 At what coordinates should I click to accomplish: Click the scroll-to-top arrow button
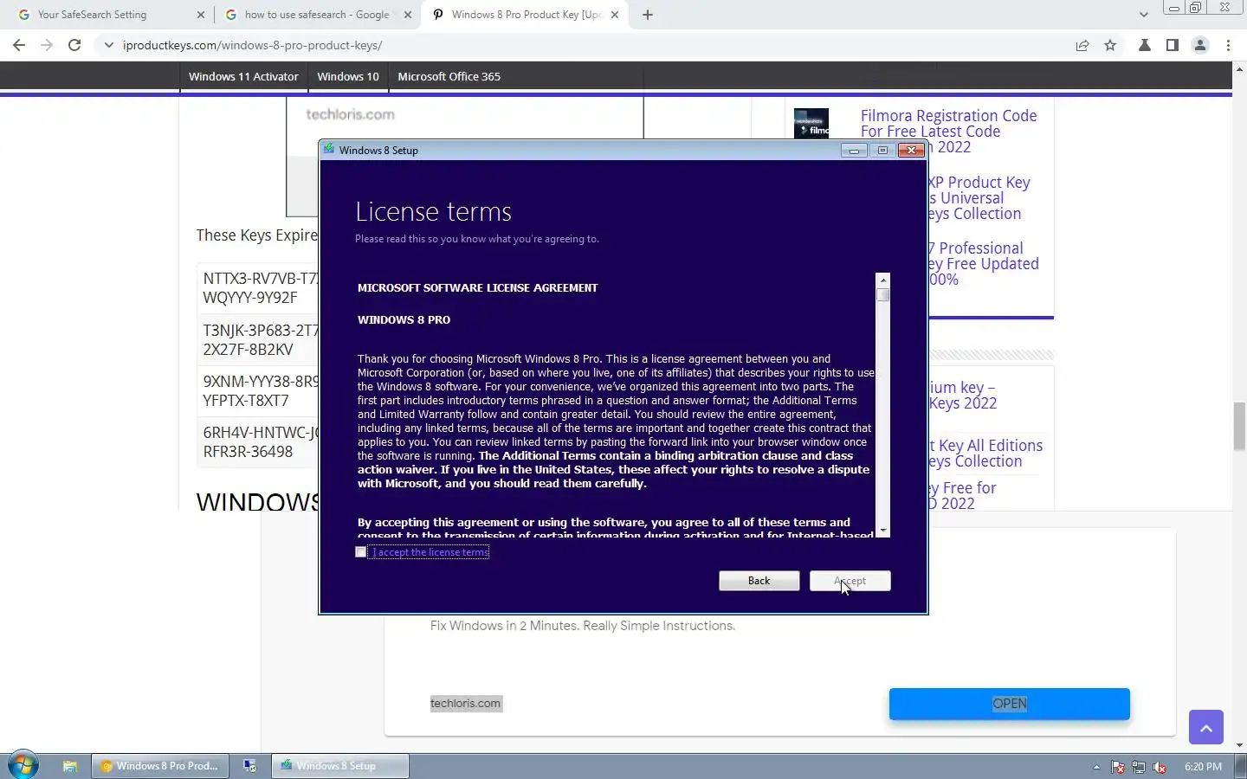(x=1206, y=727)
